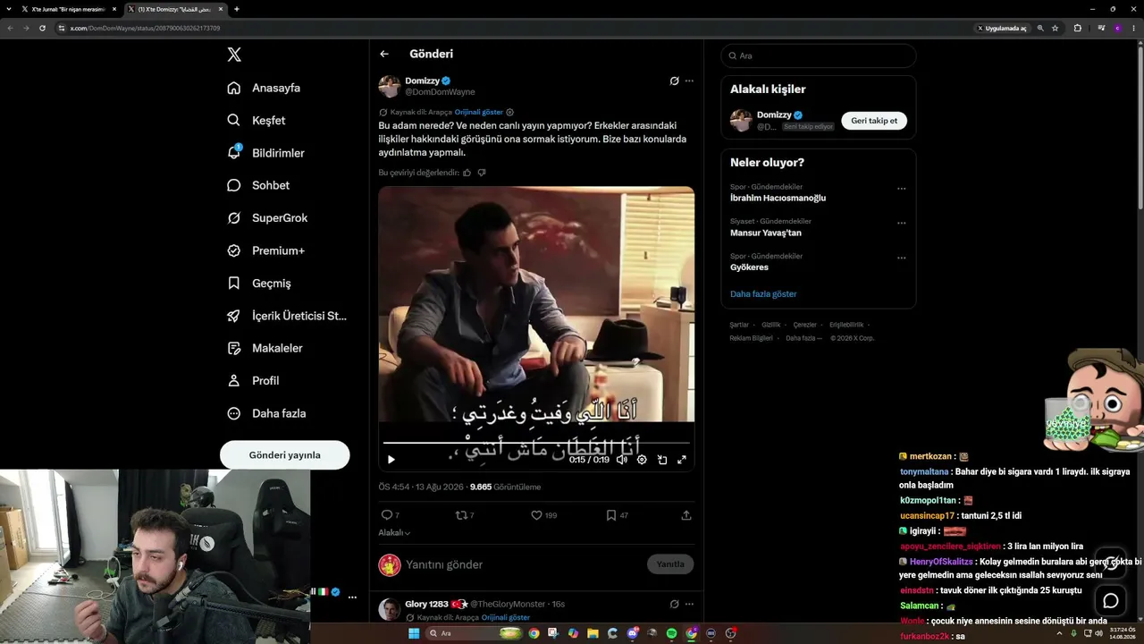This screenshot has width=1144, height=644.
Task: Open Keşfet in the sidebar
Action: pyautogui.click(x=257, y=120)
